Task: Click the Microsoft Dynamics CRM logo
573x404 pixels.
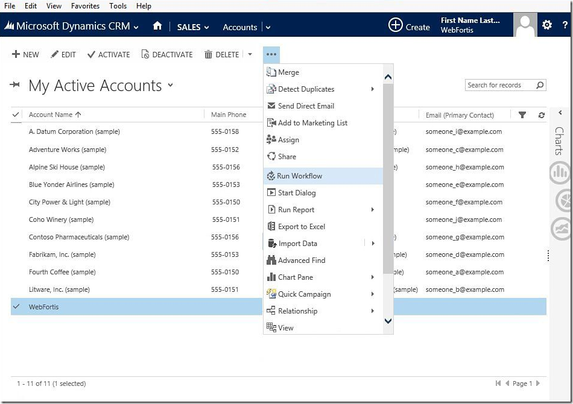Action: (x=10, y=25)
